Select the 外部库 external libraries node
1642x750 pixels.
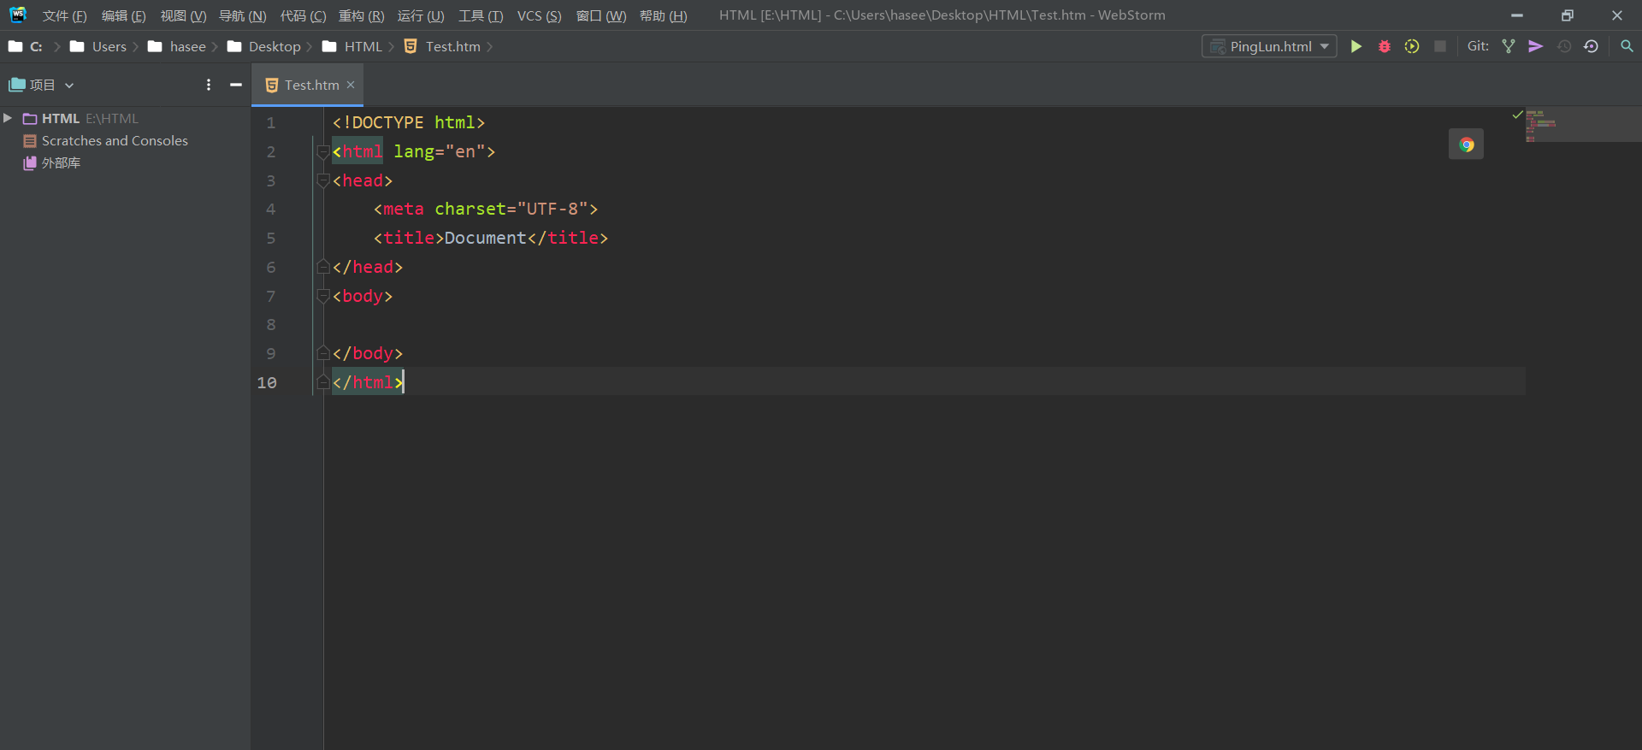(52, 162)
